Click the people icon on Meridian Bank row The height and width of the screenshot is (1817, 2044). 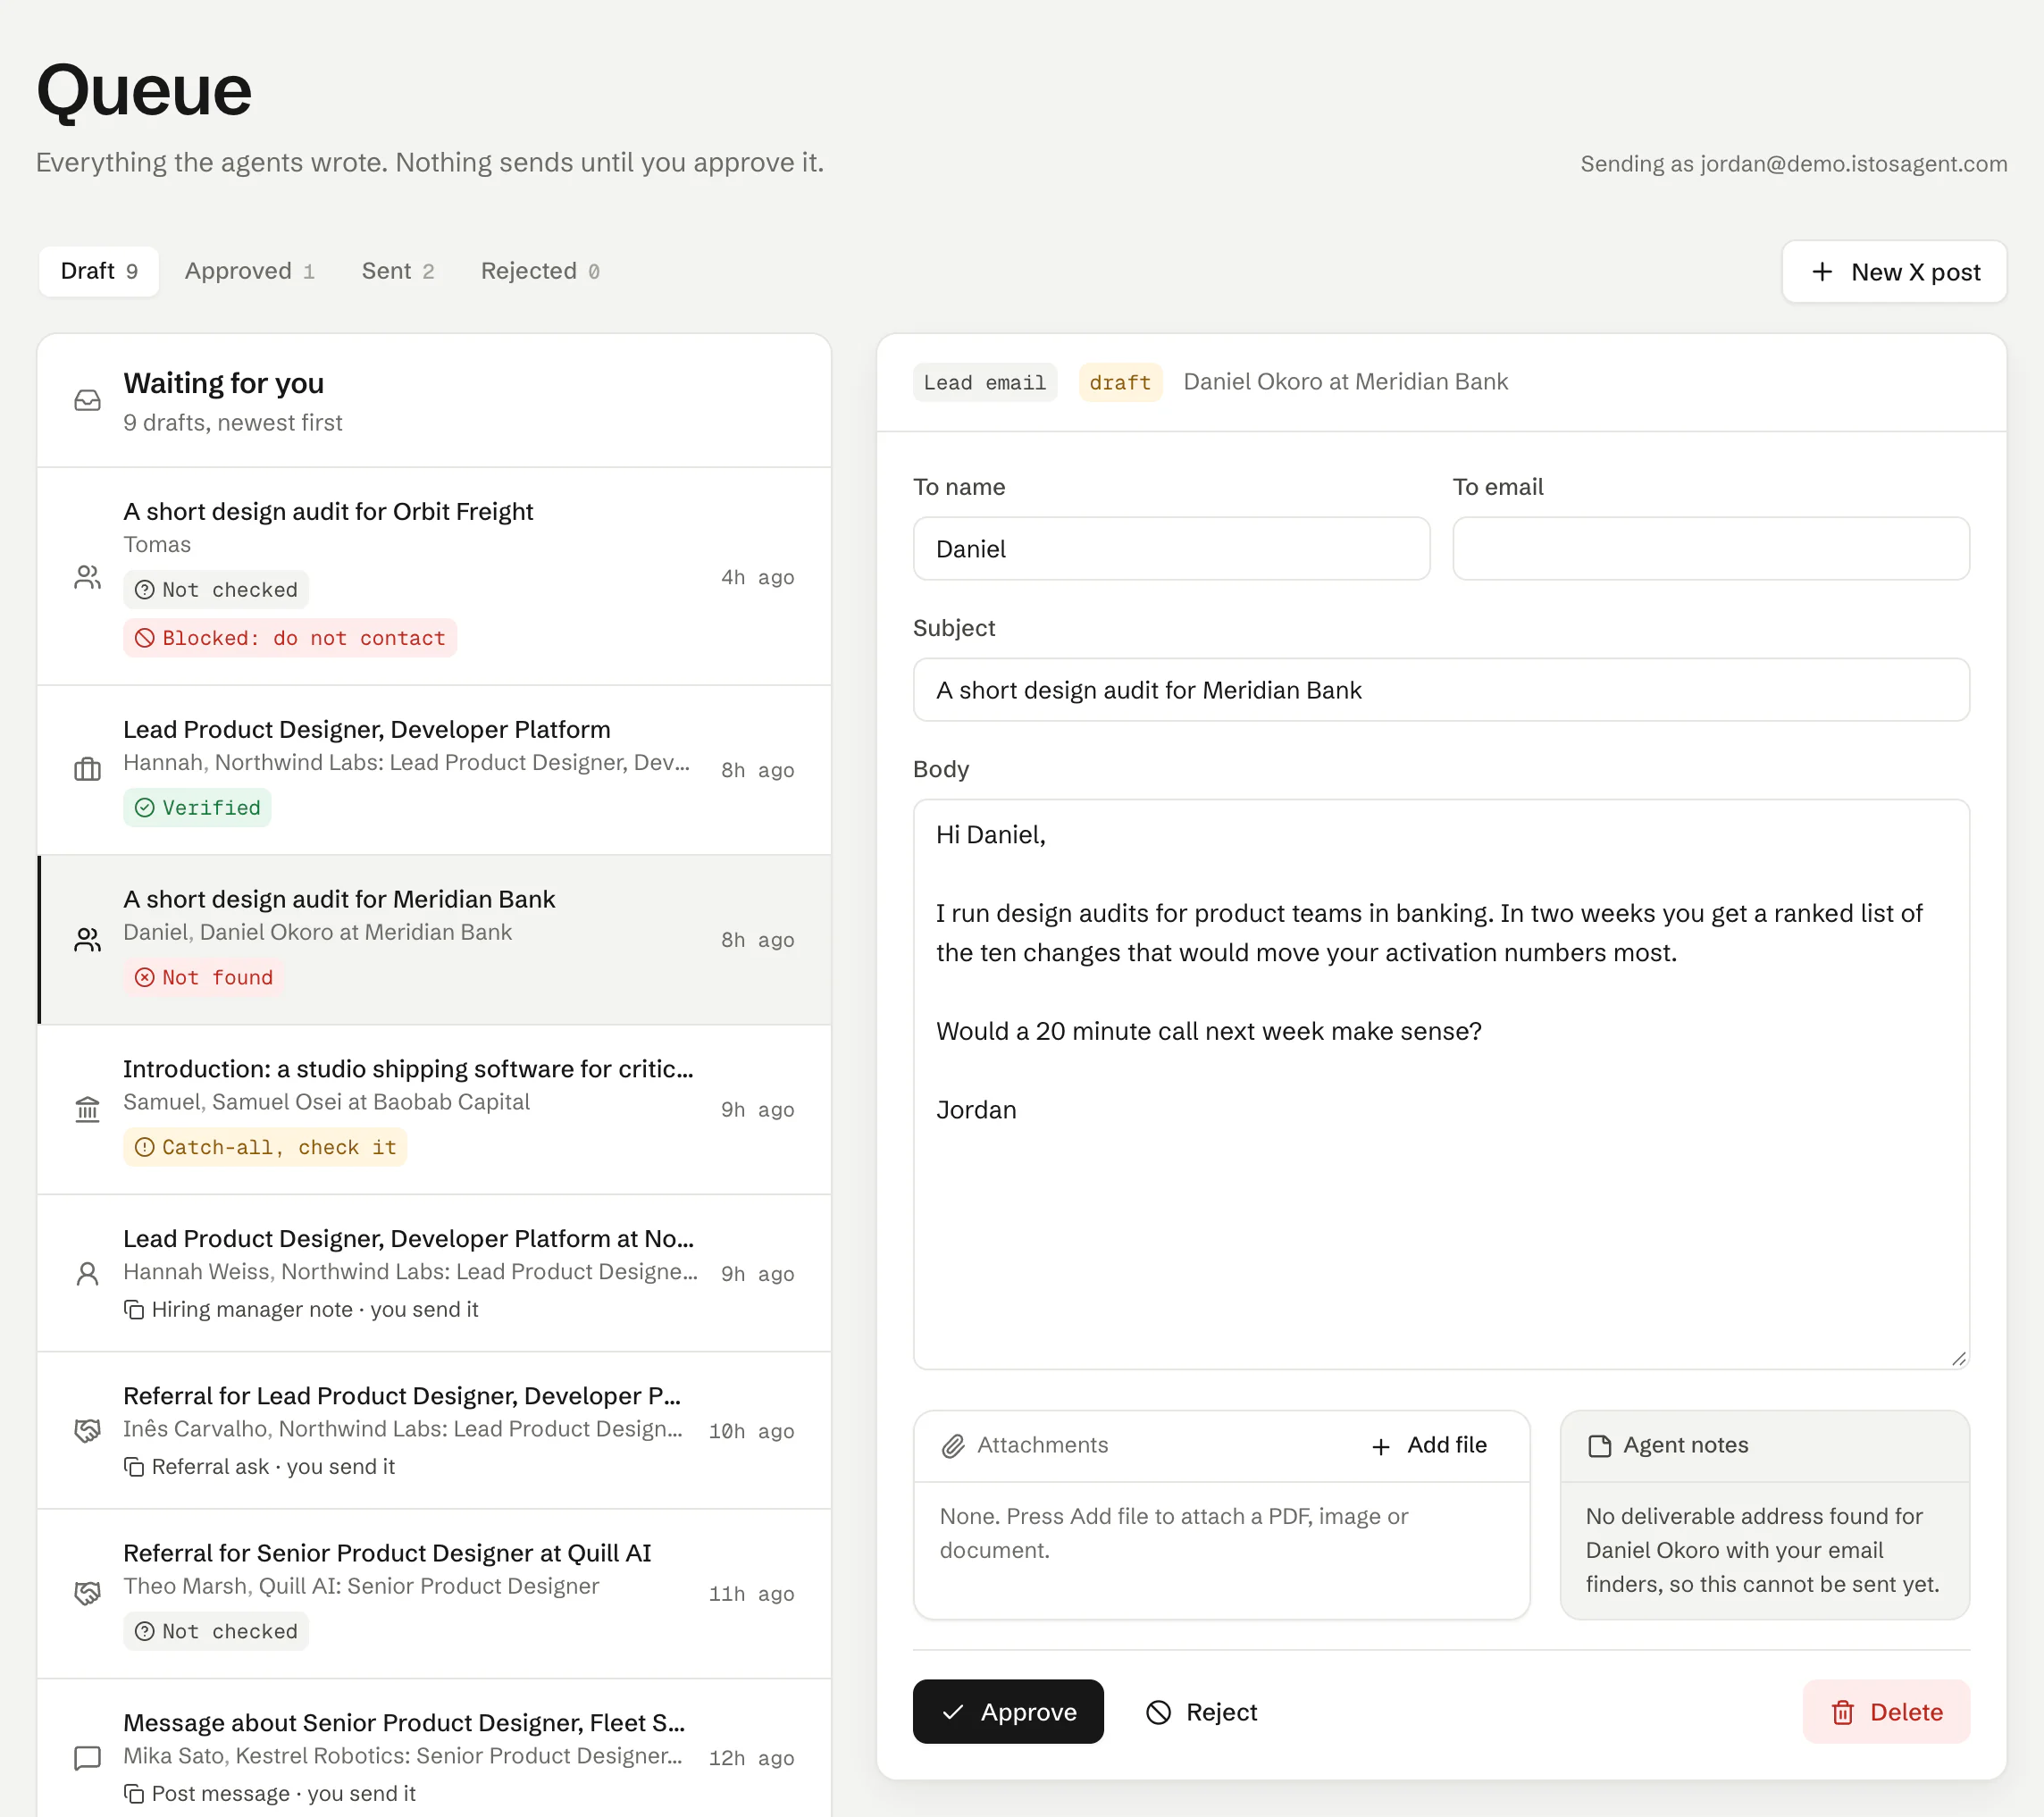[x=88, y=939]
